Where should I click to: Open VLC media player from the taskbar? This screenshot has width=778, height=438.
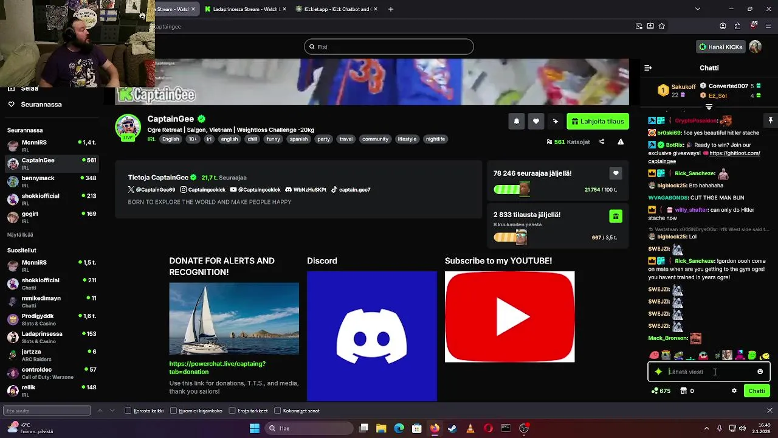click(x=470, y=428)
